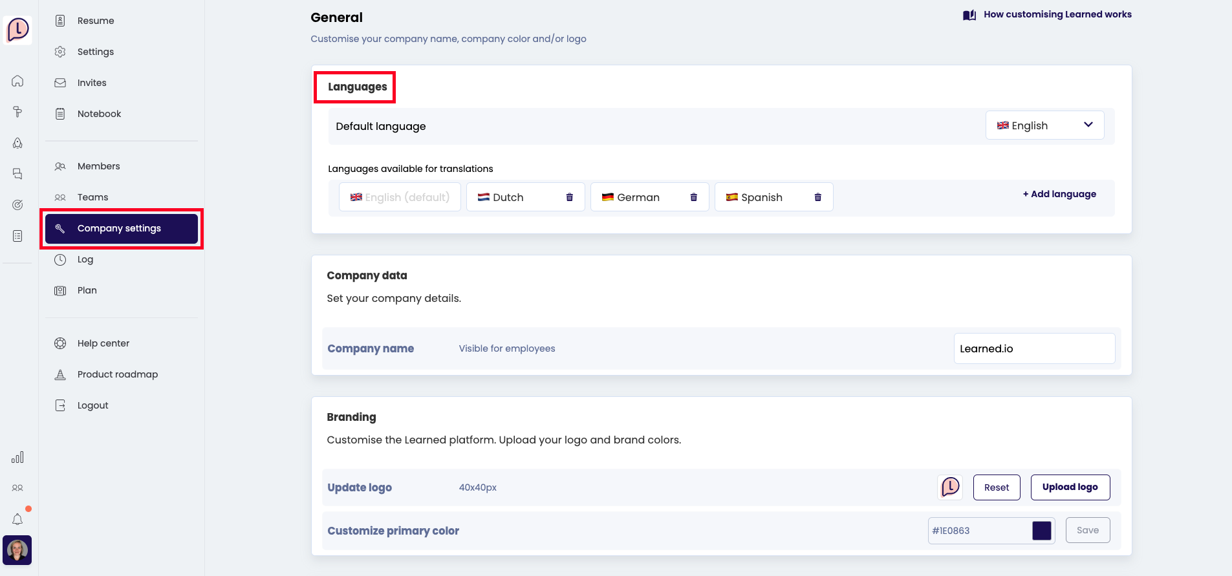
Task: Remove German using its trash icon
Action: (x=693, y=197)
